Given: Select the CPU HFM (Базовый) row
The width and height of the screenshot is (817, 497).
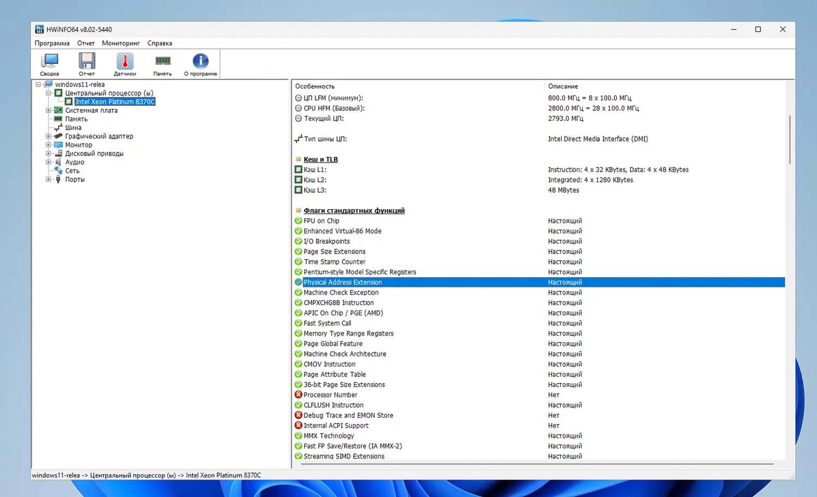Looking at the screenshot, I should (539, 108).
